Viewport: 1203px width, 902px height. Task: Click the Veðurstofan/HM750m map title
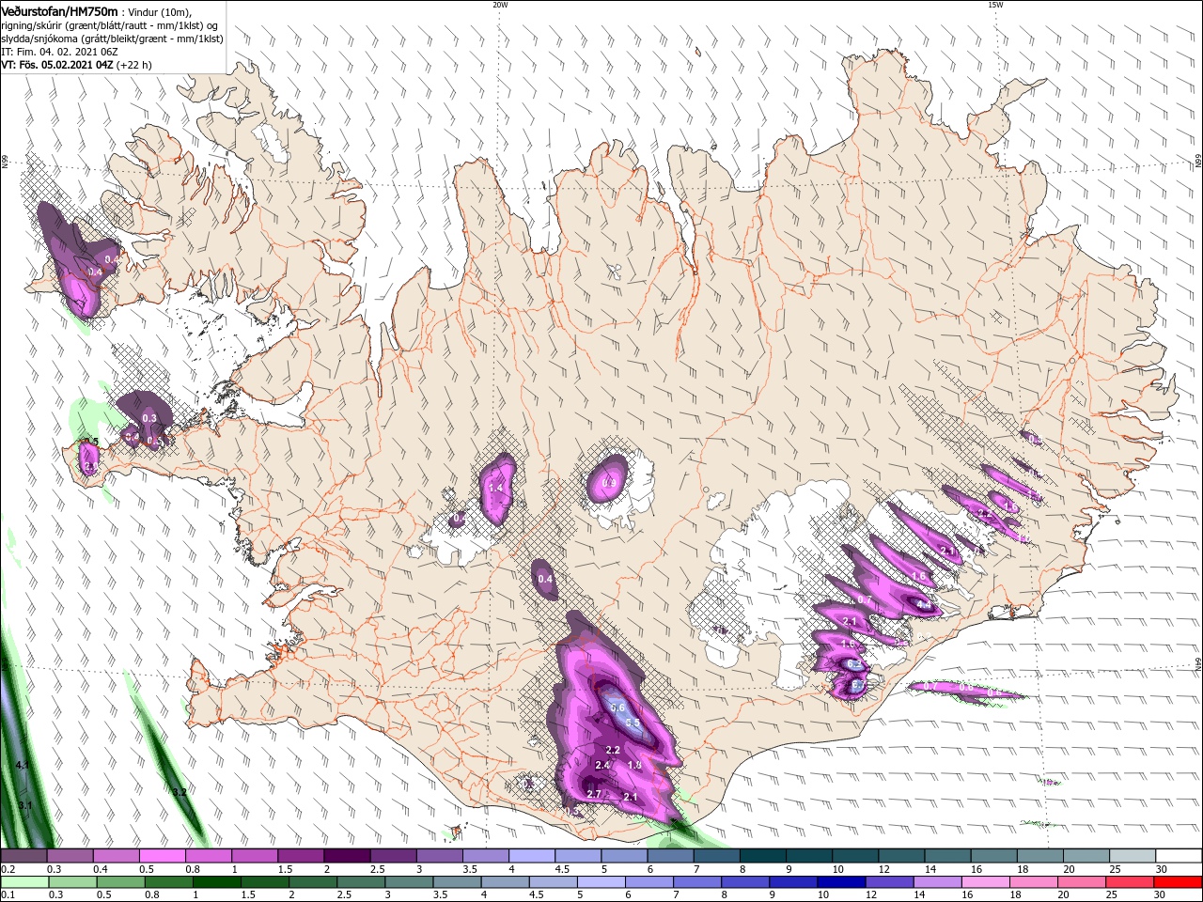pos(59,10)
